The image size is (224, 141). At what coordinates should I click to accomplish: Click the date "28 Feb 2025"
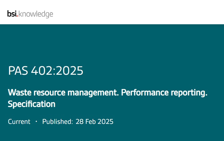tap(94, 122)
